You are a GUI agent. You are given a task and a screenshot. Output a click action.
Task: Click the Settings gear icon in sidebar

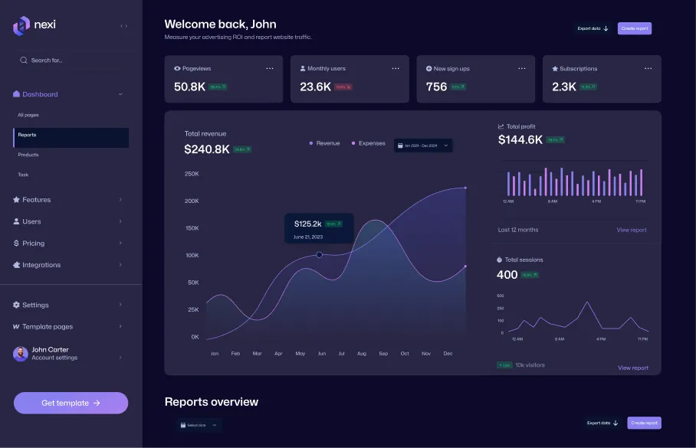click(x=16, y=305)
